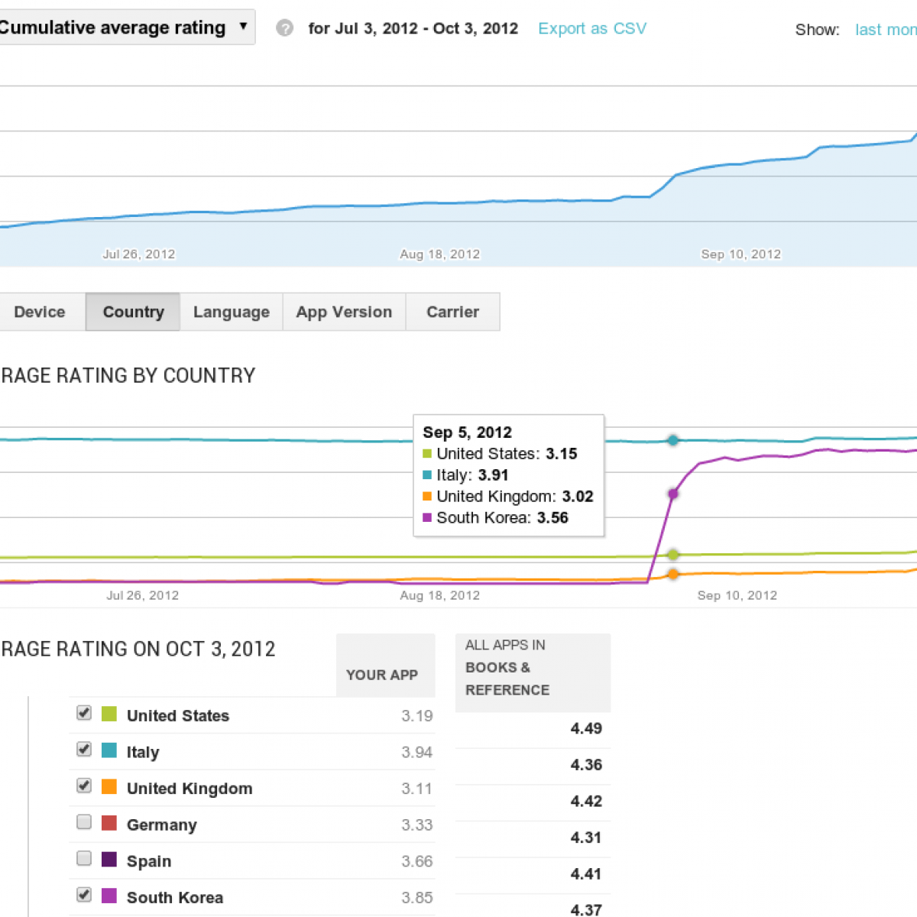Select the Country tab
This screenshot has height=917, width=917.
coord(133,312)
